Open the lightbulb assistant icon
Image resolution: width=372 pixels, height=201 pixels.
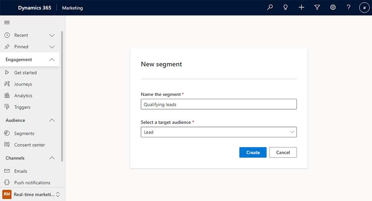point(285,7)
